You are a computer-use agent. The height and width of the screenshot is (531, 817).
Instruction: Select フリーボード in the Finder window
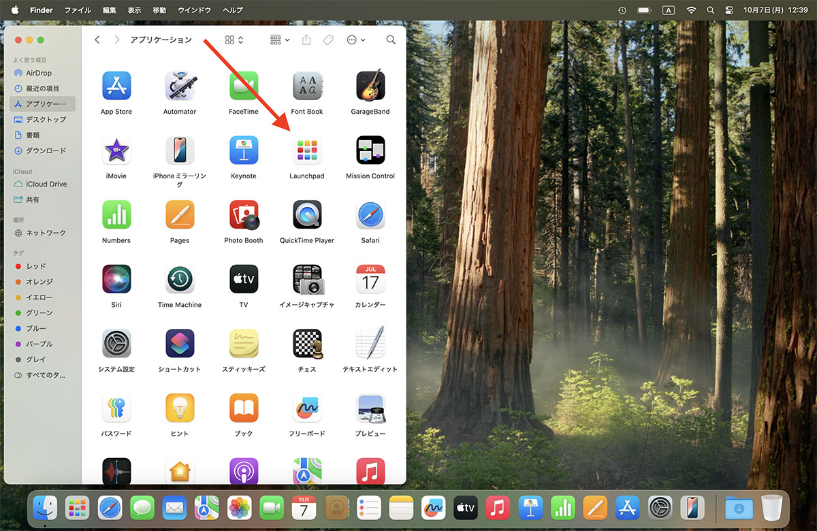(x=307, y=408)
